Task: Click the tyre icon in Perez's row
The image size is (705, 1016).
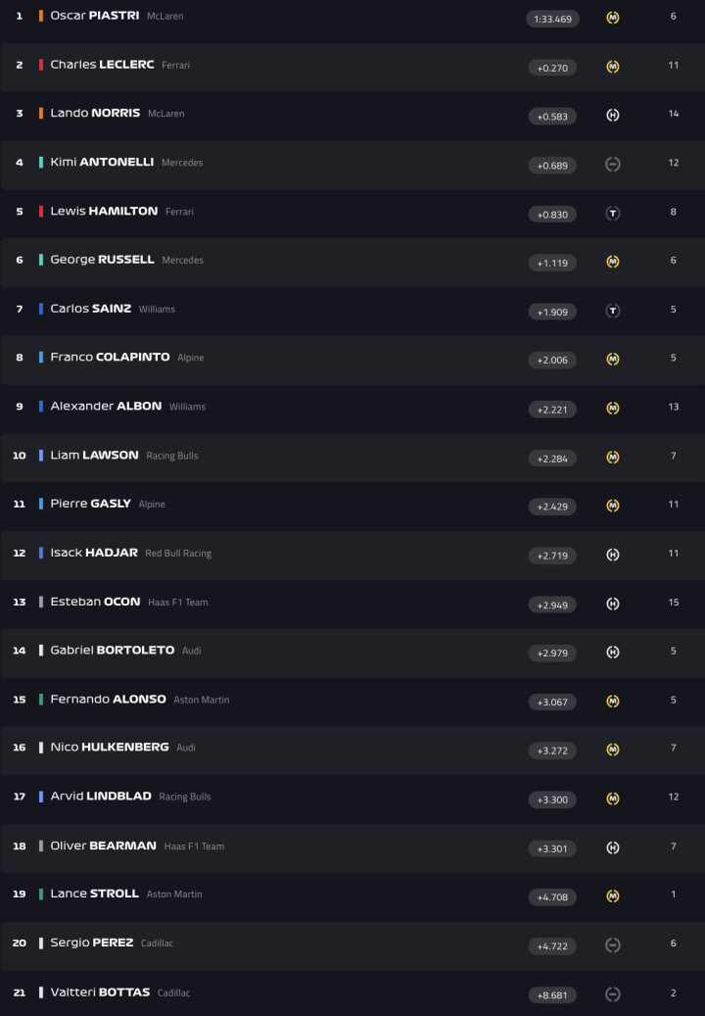Action: tap(613, 944)
